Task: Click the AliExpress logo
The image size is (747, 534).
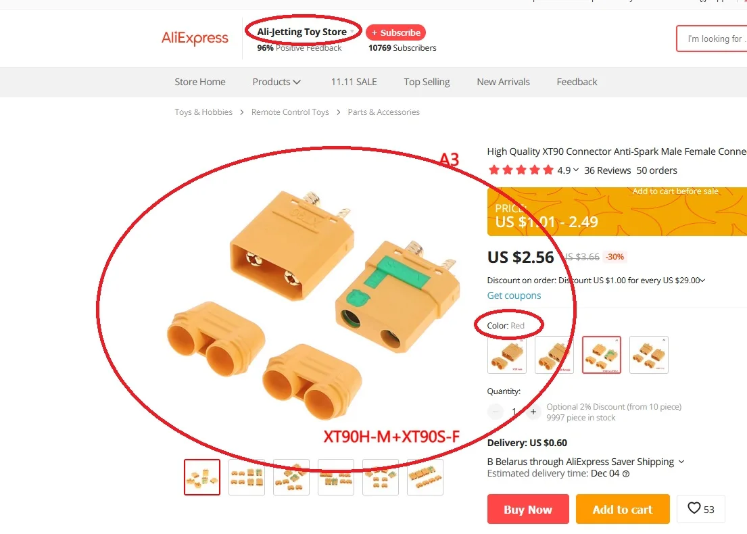Action: 195,38
